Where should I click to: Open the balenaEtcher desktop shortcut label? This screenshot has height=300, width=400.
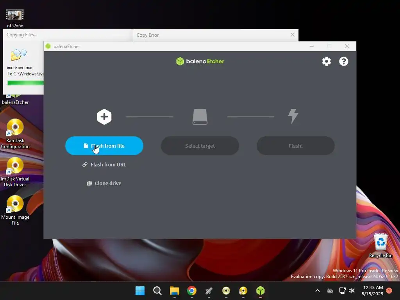point(15,102)
